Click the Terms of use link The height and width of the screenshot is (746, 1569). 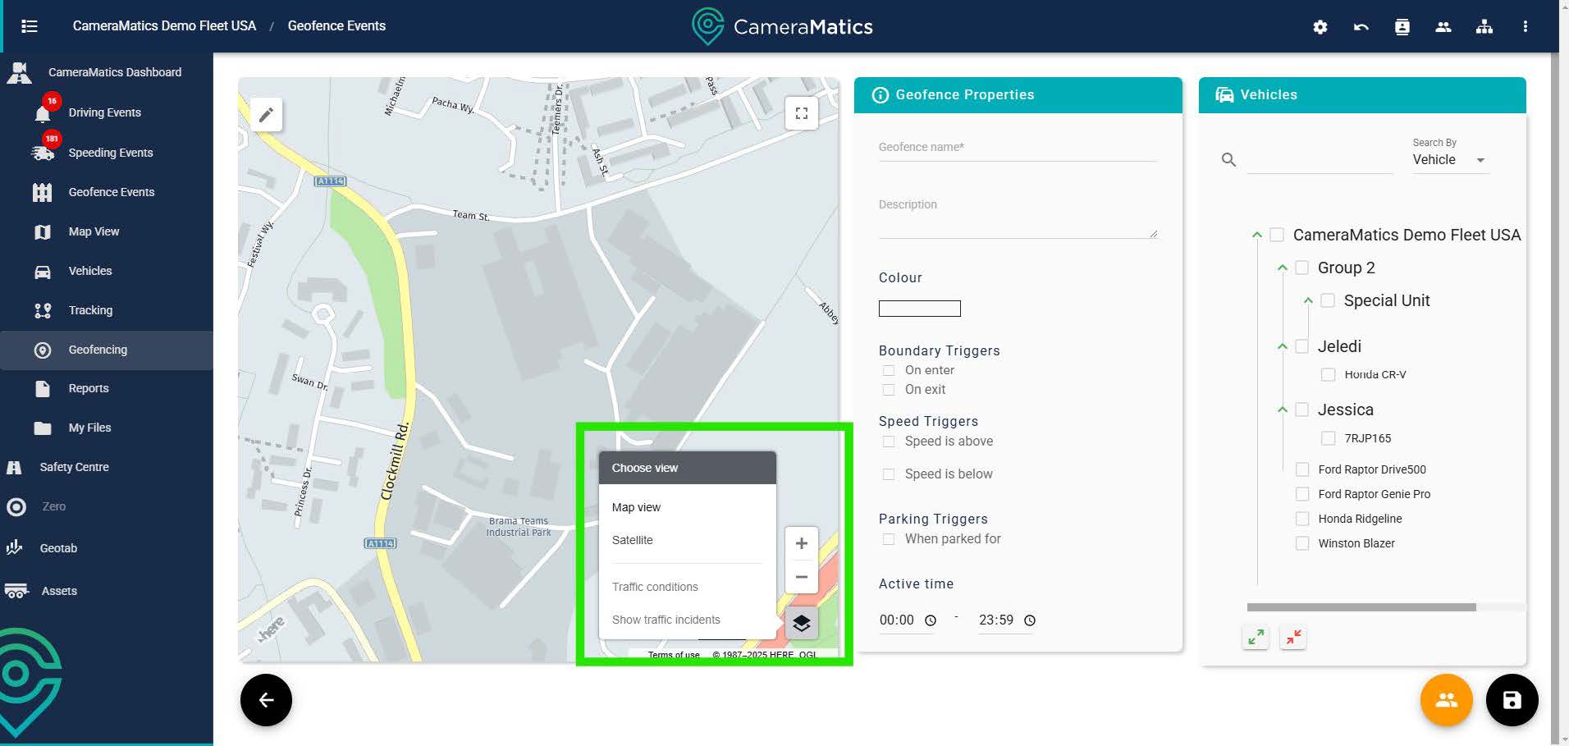coord(673,655)
